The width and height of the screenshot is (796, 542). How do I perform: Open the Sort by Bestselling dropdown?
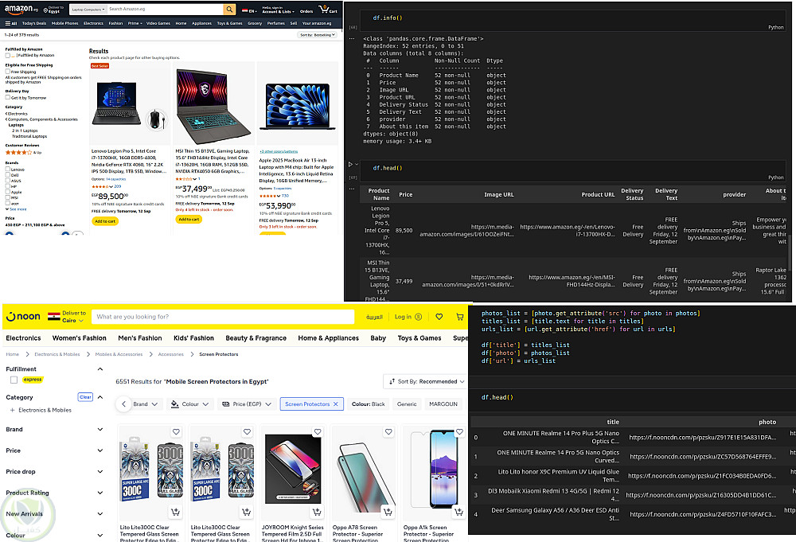pyautogui.click(x=317, y=35)
